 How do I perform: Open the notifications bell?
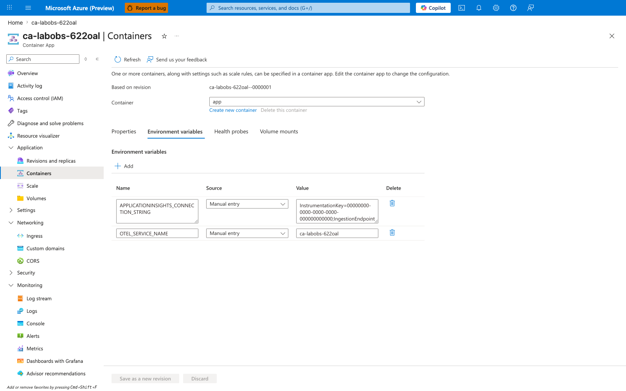tap(479, 8)
